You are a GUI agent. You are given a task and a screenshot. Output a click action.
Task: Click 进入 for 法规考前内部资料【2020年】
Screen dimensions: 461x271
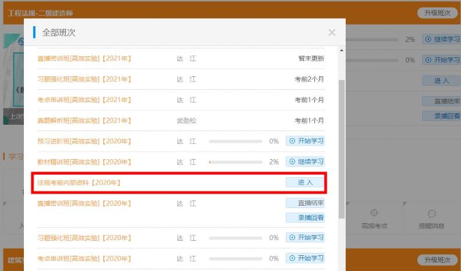click(x=305, y=182)
